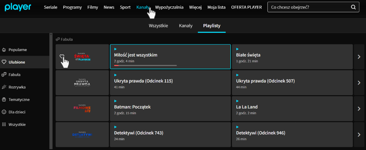Screen dimensions: 366x150
Task: Switch to the Kanały sub-tab
Action: click(185, 26)
